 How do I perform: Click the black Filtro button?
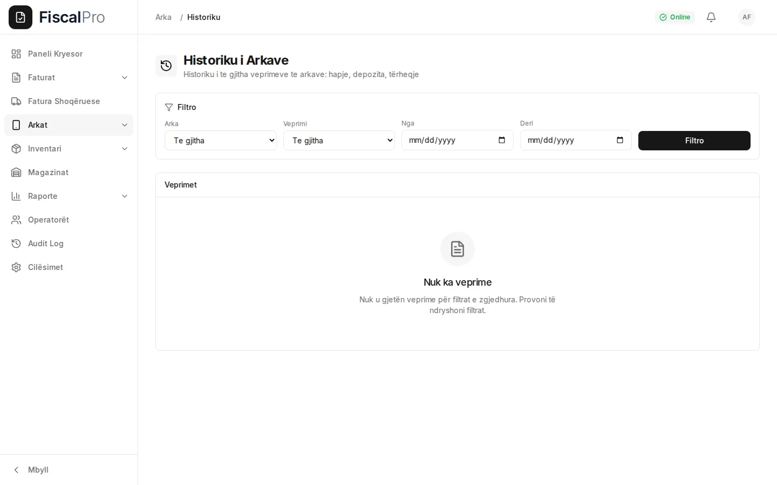click(694, 141)
